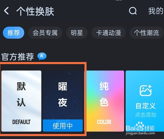Choose the 纯色 COLOR gradient skin

click(104, 101)
